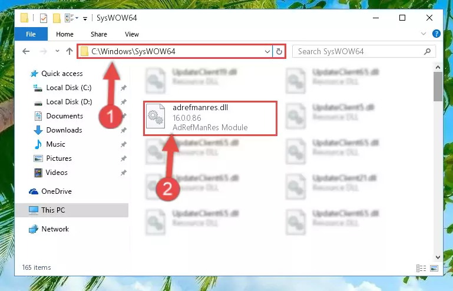Click the search magnifier icon
The width and height of the screenshot is (453, 291).
[427, 51]
